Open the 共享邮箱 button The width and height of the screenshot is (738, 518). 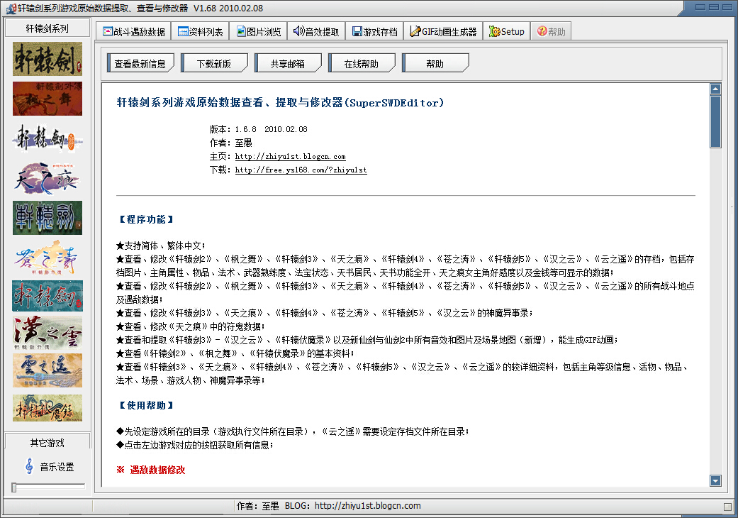click(x=288, y=63)
